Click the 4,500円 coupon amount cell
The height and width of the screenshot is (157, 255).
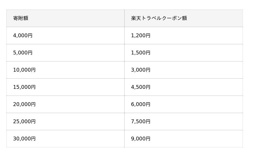141,87
